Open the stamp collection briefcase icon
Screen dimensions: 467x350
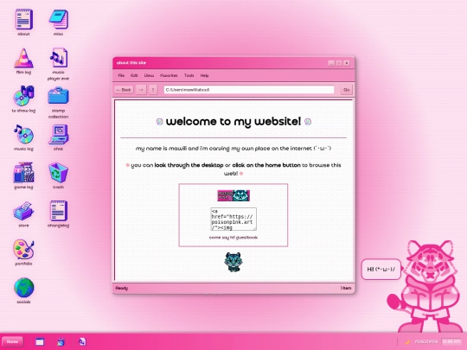(x=59, y=96)
